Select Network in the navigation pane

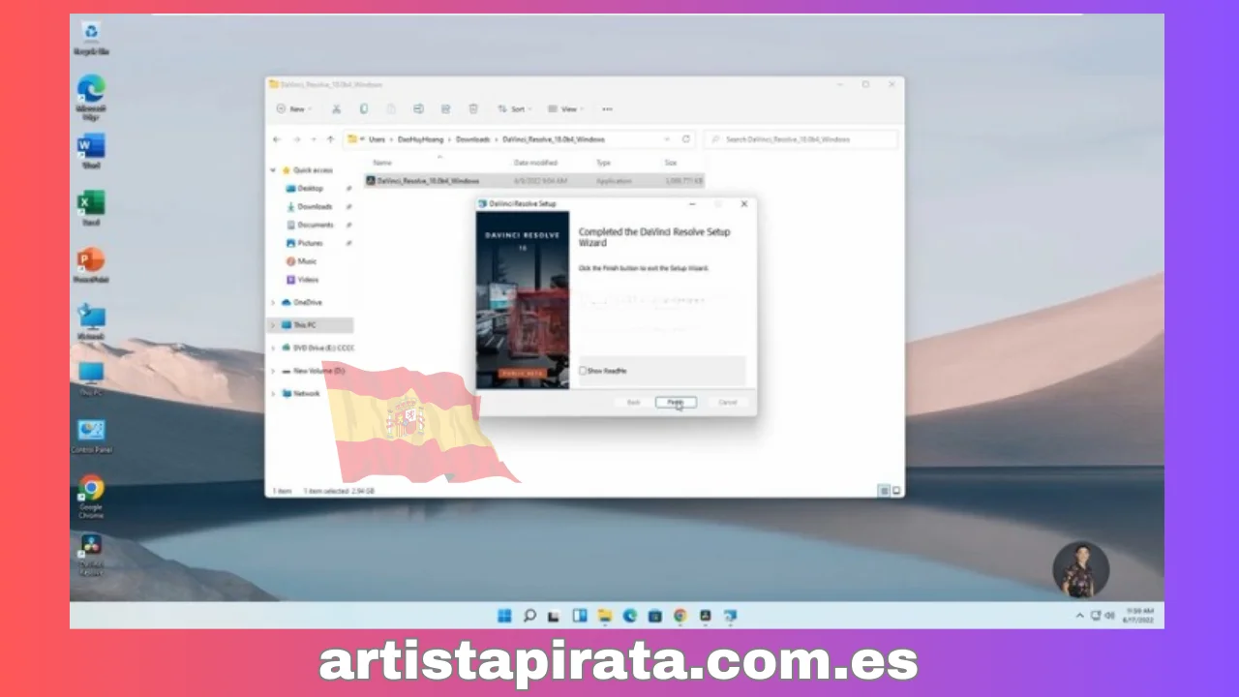tap(306, 394)
